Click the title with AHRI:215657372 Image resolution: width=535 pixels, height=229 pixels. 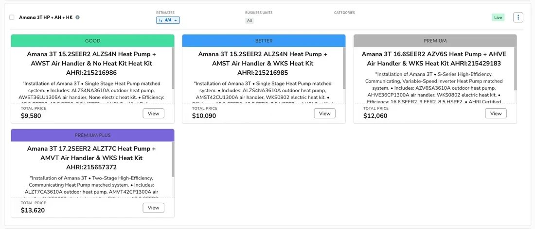91,158
